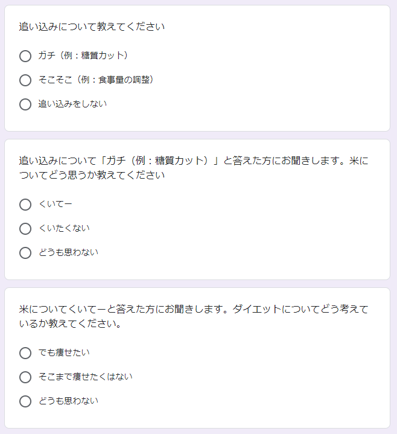Choose the くいたくない radio circle
Image resolution: width=397 pixels, height=434 pixels.
click(x=25, y=229)
